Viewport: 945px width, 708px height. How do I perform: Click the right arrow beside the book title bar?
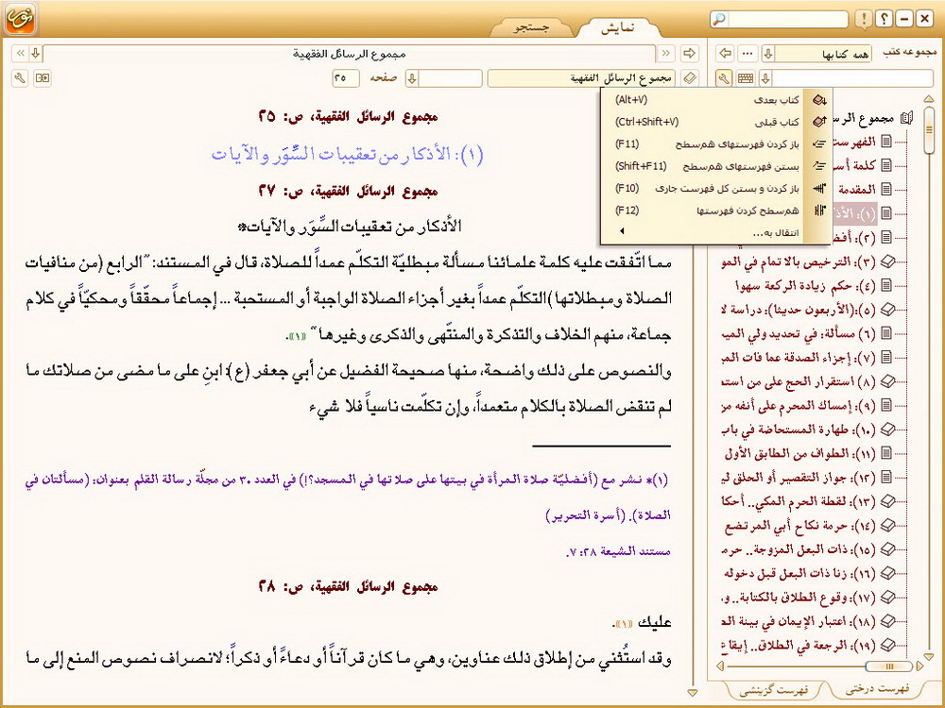(x=689, y=54)
